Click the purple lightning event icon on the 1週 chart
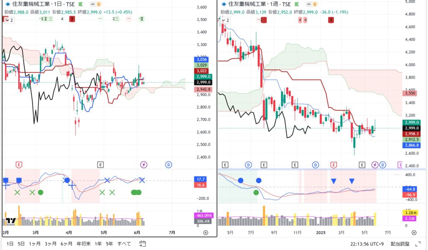 pos(375,165)
